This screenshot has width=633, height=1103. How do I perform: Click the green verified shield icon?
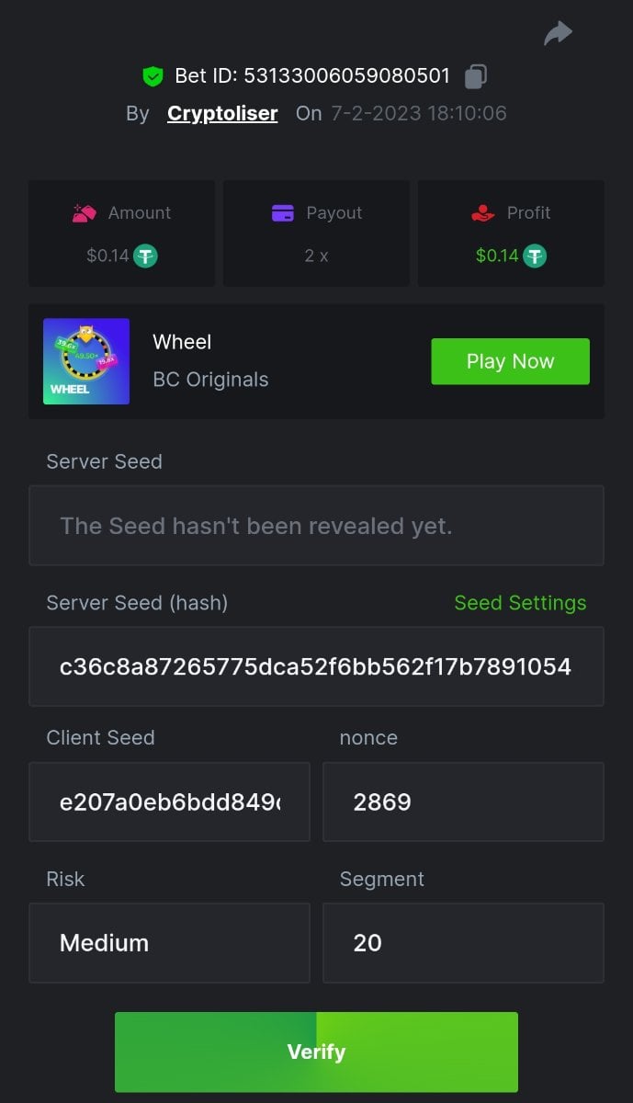pos(153,76)
